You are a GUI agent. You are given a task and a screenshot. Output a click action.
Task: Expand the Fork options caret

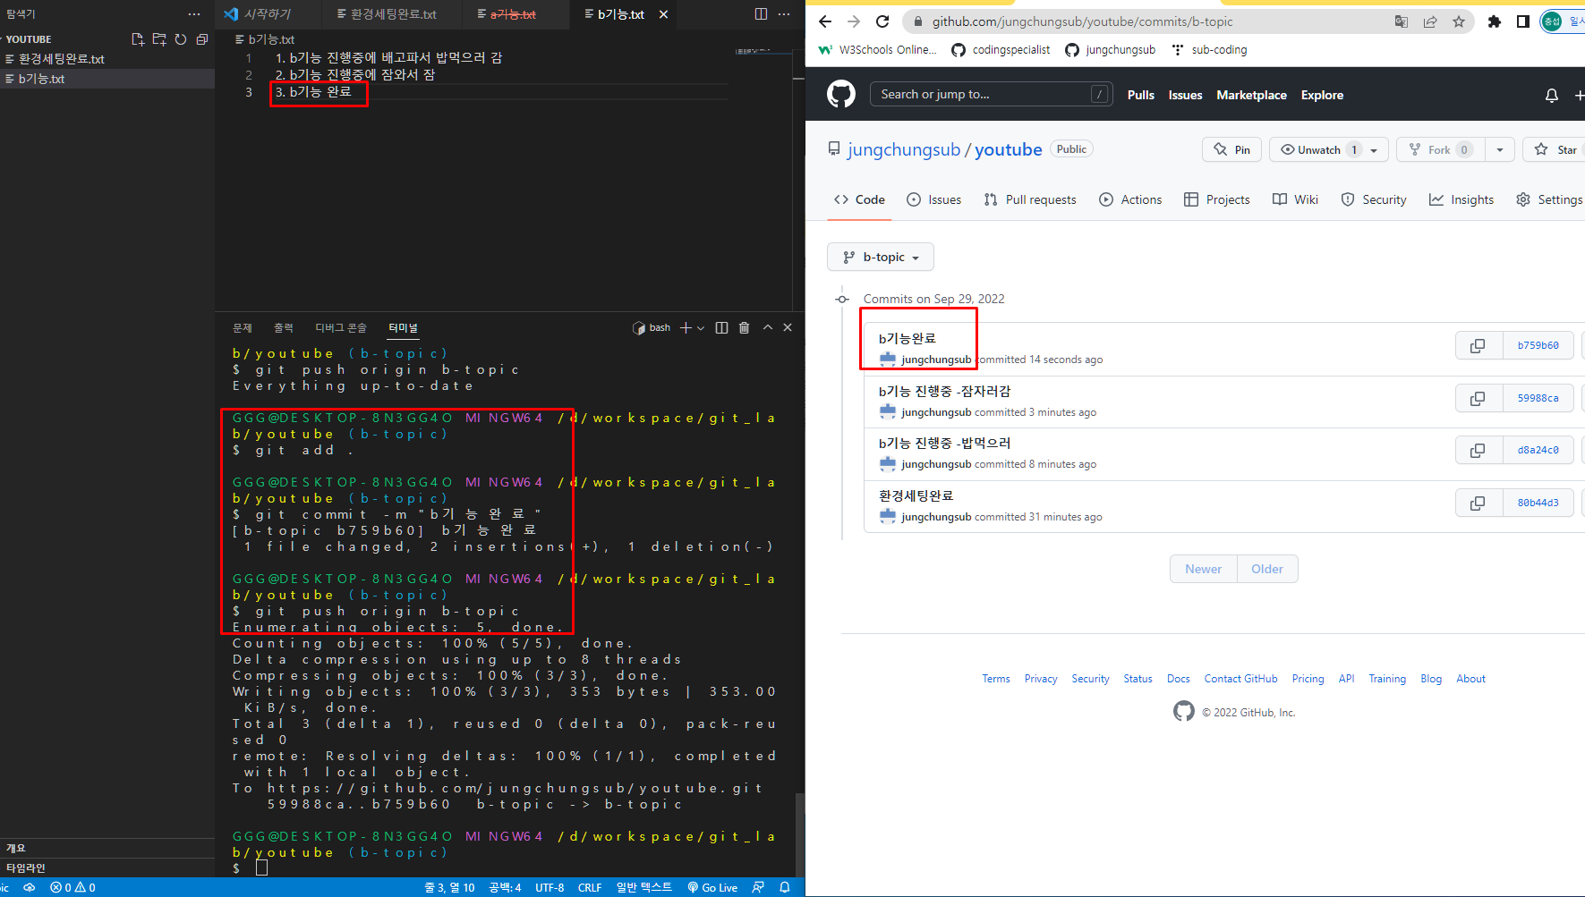[1500, 150]
